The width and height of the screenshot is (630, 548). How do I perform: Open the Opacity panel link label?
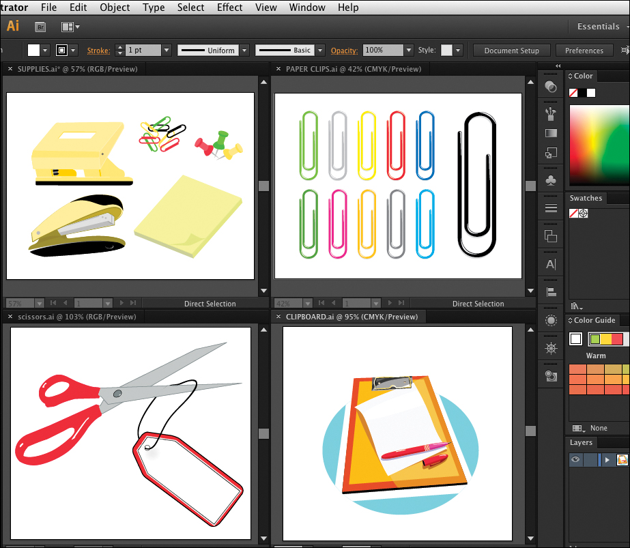coord(344,51)
